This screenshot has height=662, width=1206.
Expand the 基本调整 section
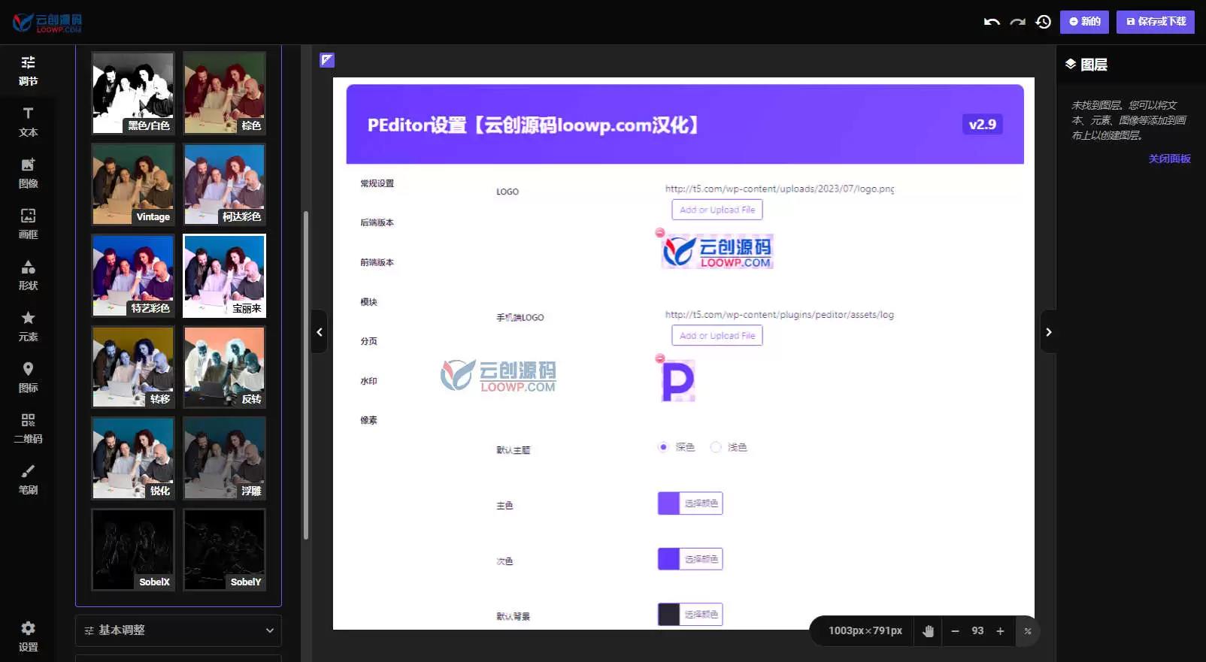[x=178, y=630]
